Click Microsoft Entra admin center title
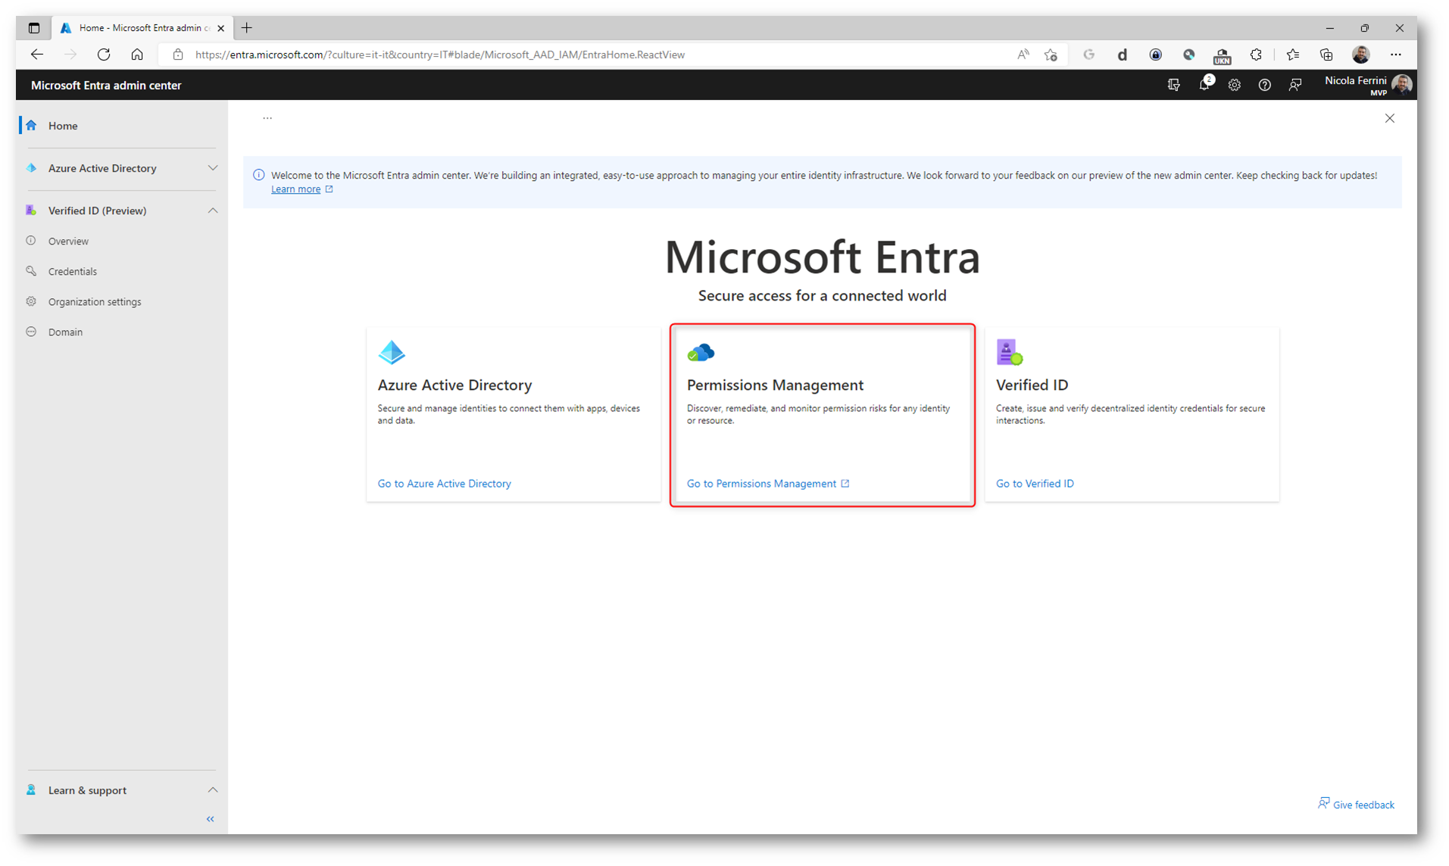Viewport: 1449px width, 866px height. (106, 86)
